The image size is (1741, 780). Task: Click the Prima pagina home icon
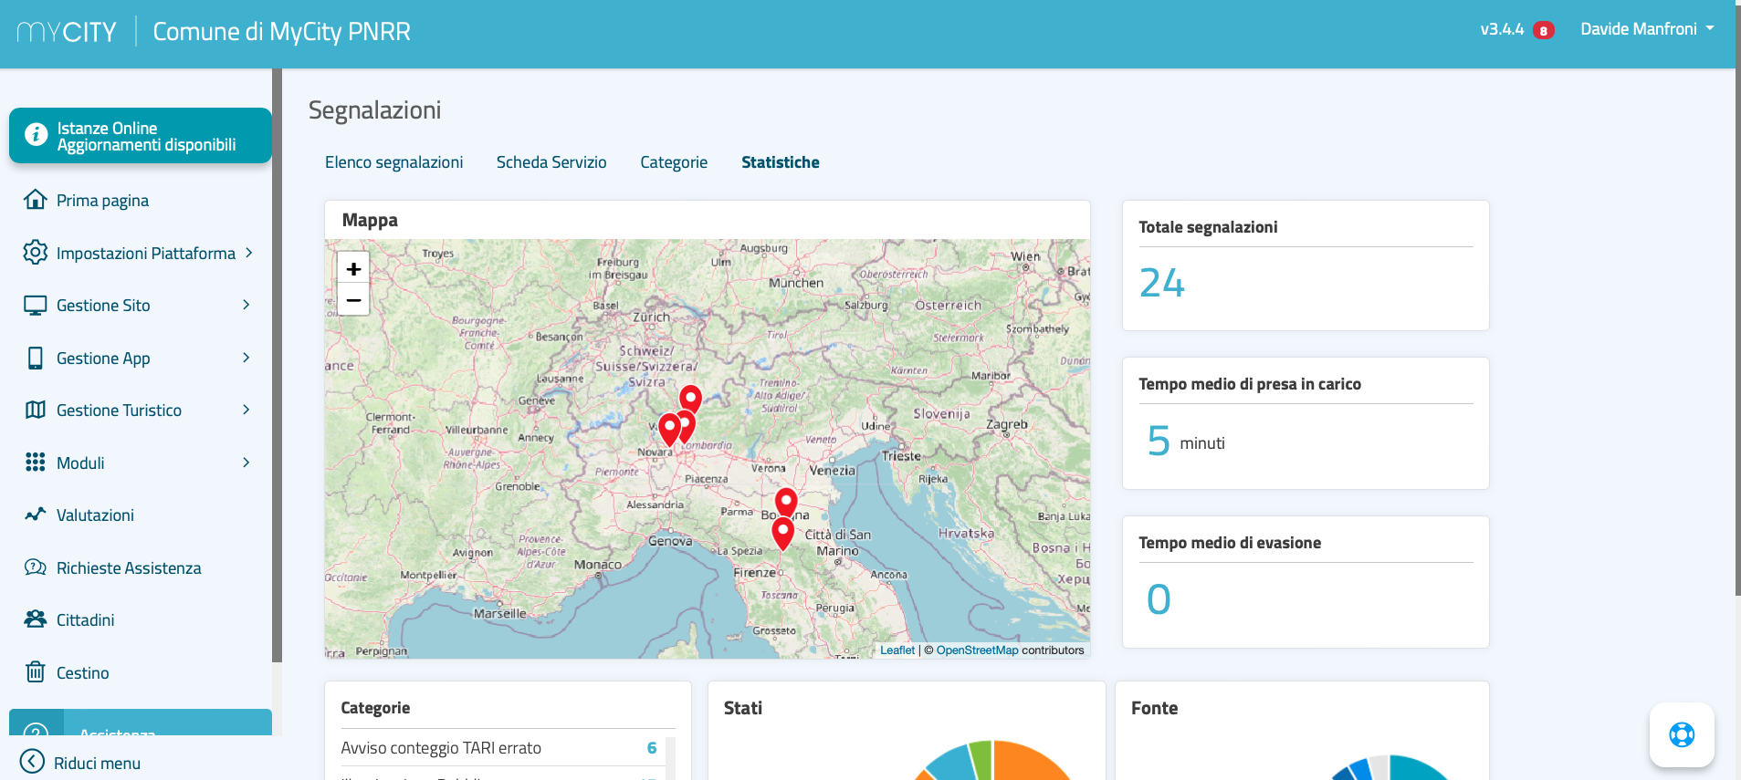[x=36, y=200]
